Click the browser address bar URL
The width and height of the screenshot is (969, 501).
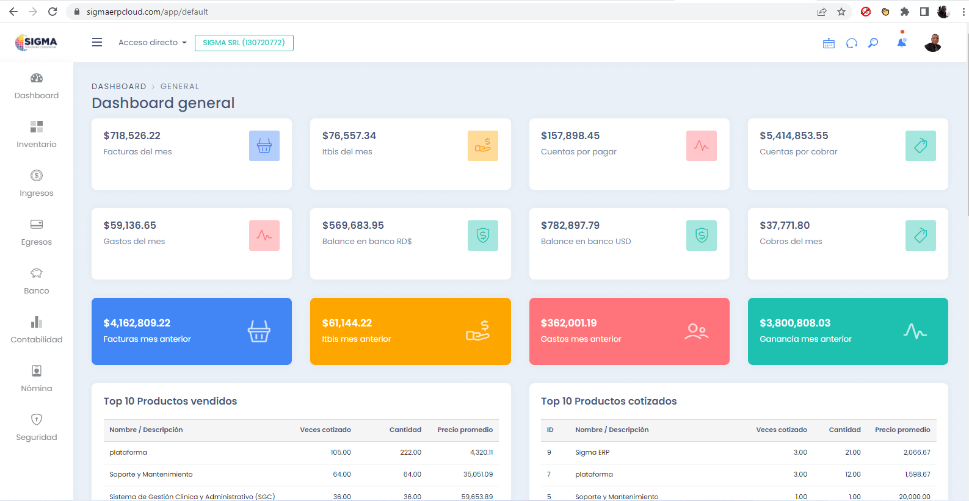(147, 12)
